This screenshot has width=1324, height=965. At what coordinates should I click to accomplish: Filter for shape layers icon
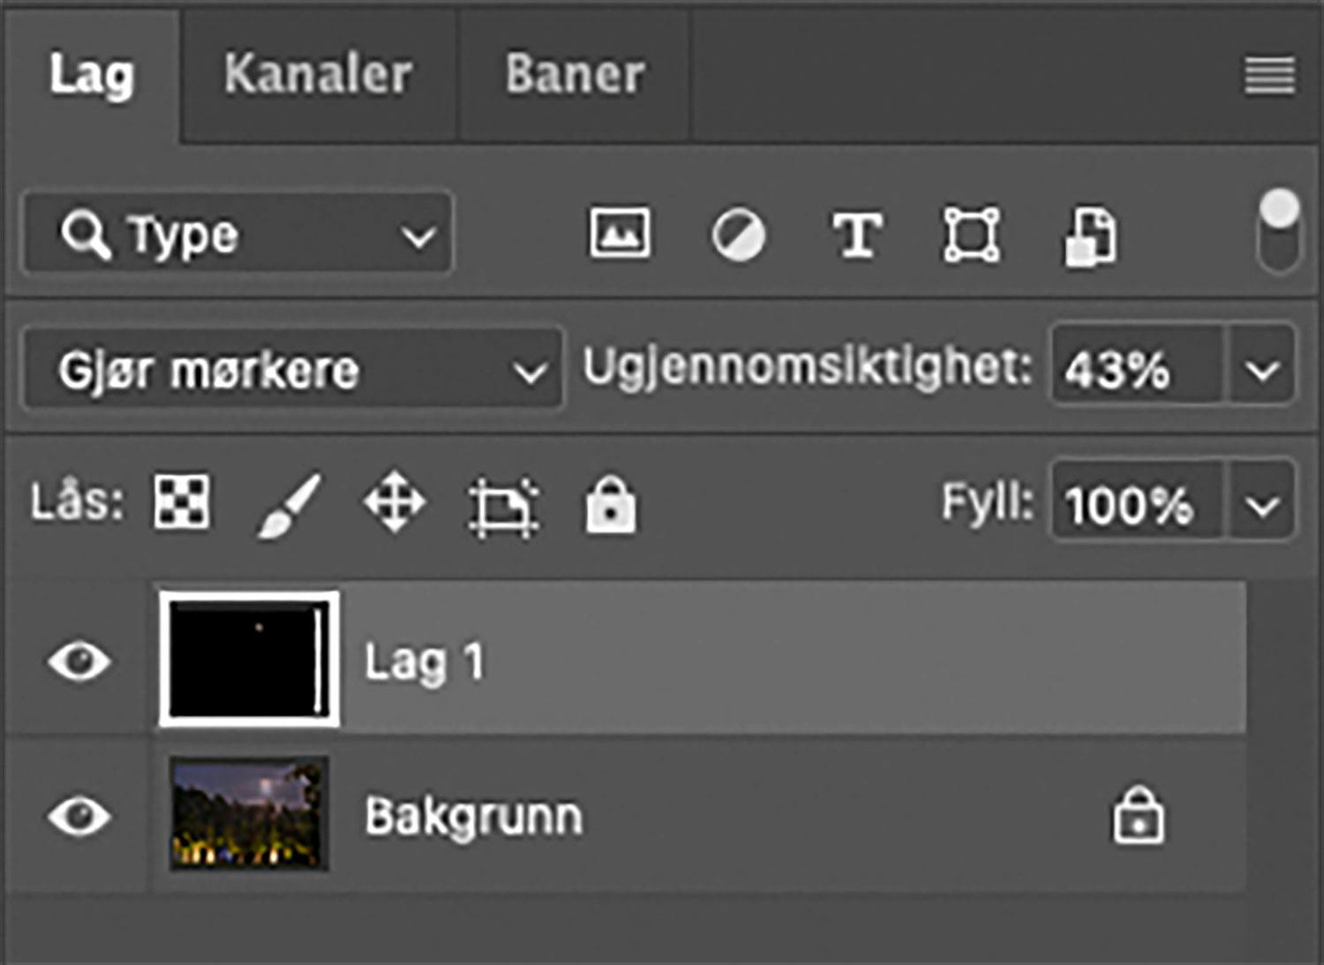[x=972, y=235]
